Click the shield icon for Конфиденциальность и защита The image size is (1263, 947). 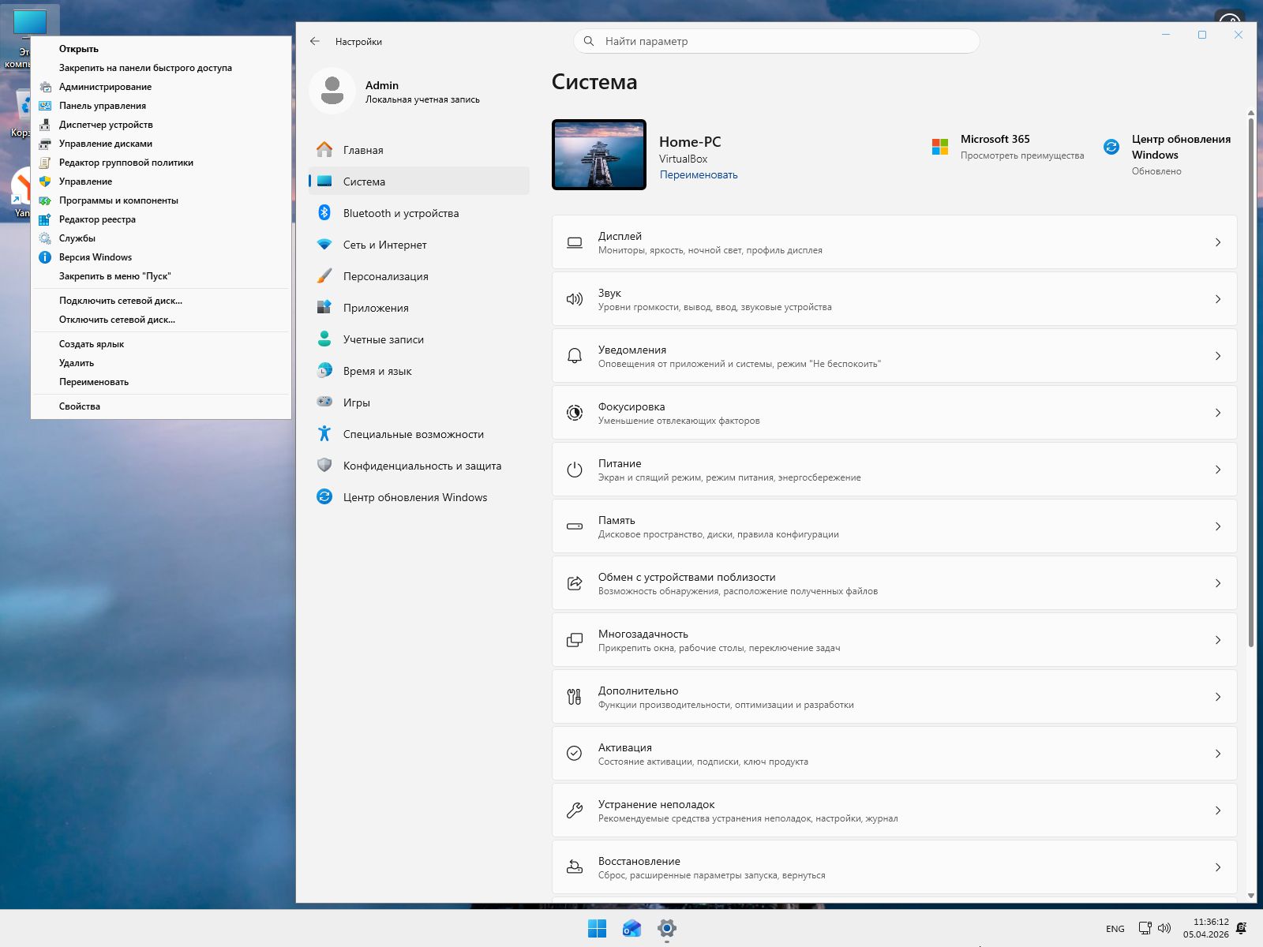(324, 465)
